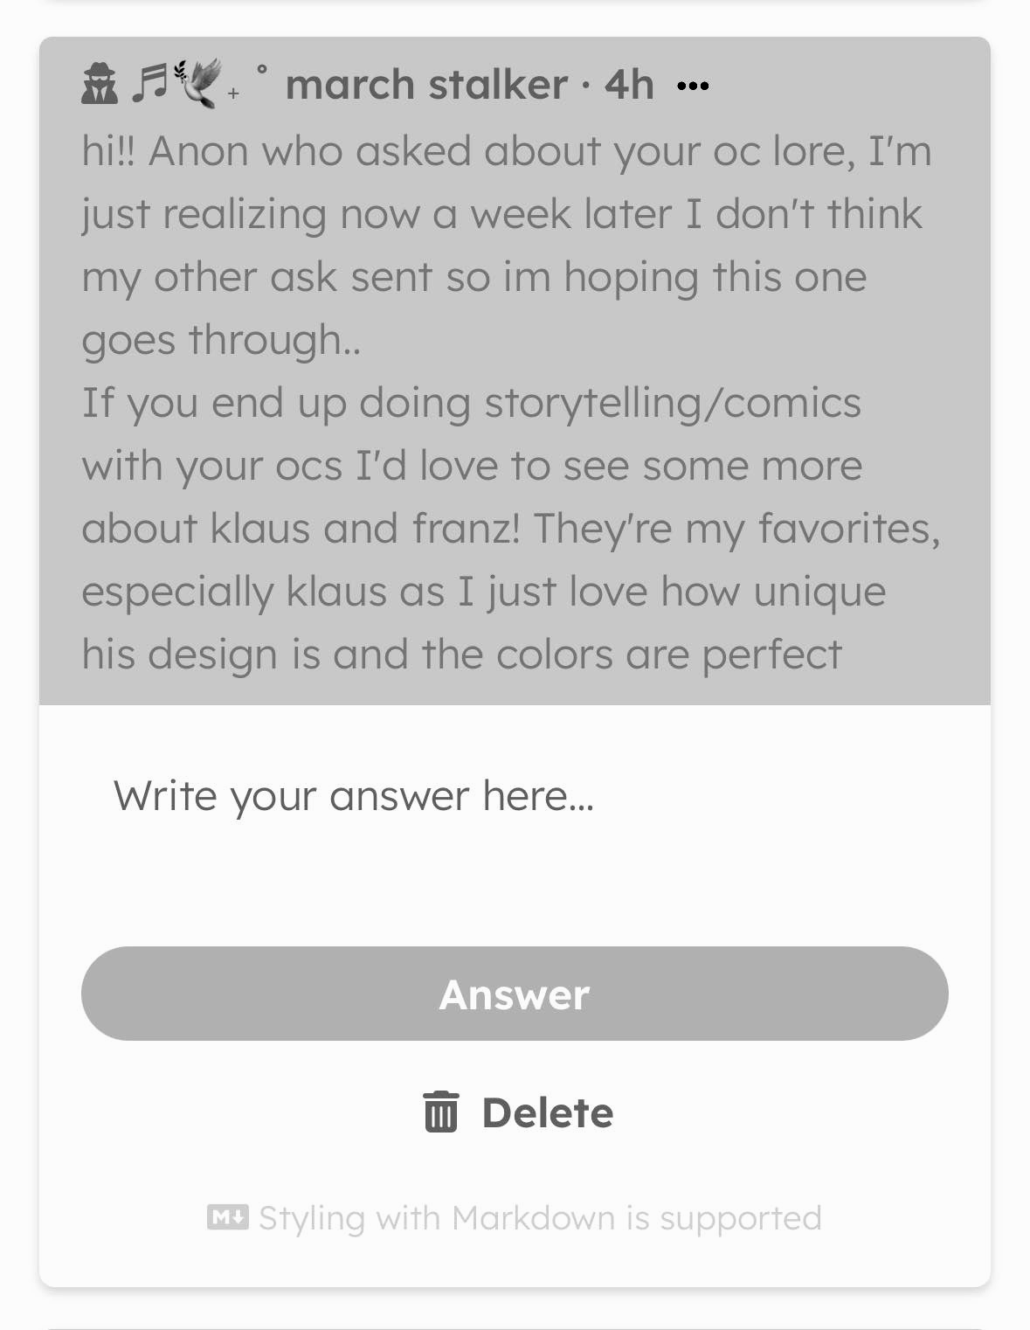Click the line ending colors are perfect
The width and height of the screenshot is (1030, 1330).
click(462, 655)
